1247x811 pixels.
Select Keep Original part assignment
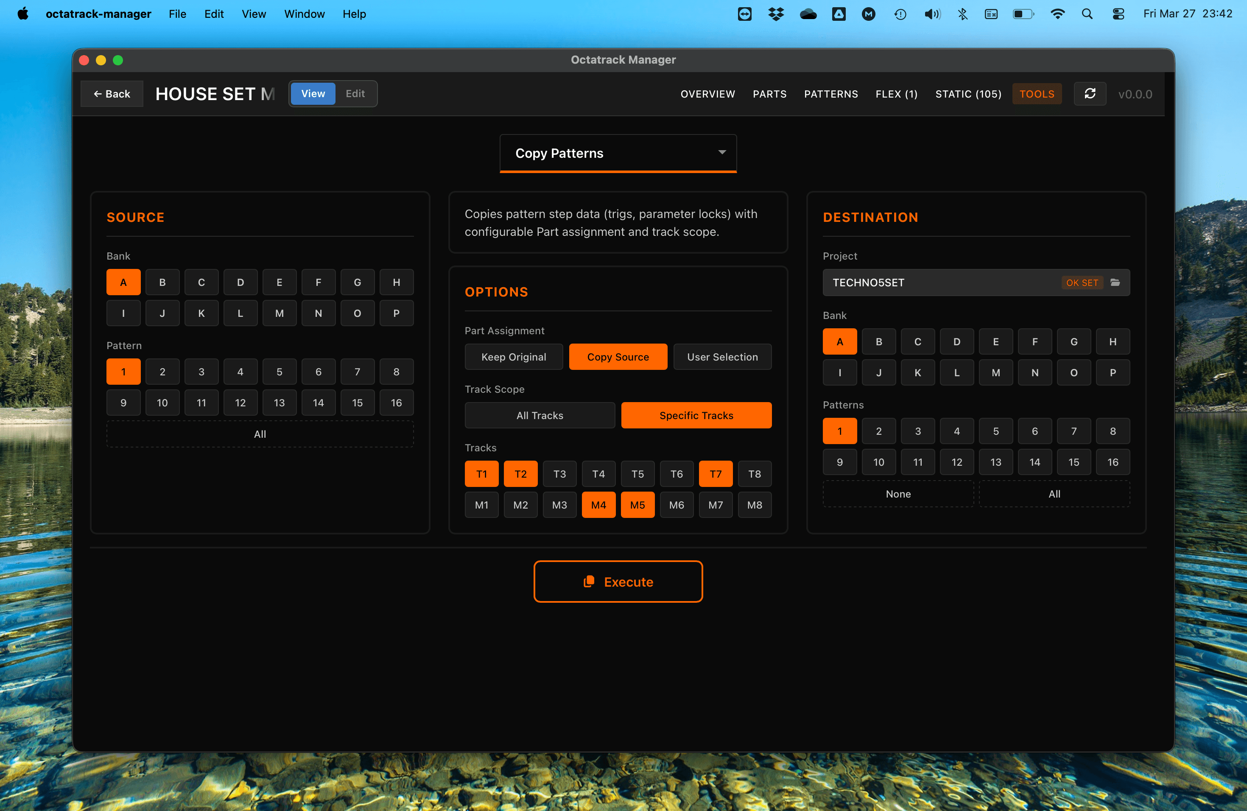(513, 357)
